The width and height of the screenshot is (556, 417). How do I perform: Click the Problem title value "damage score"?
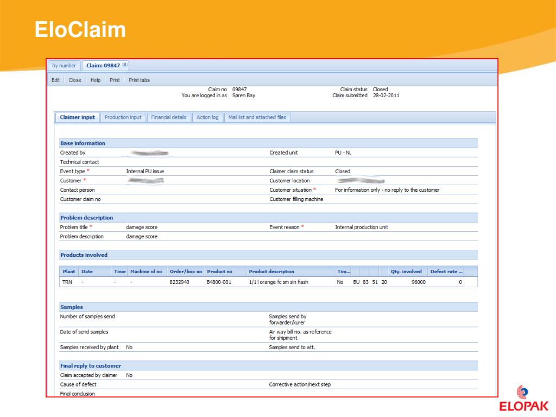point(142,228)
